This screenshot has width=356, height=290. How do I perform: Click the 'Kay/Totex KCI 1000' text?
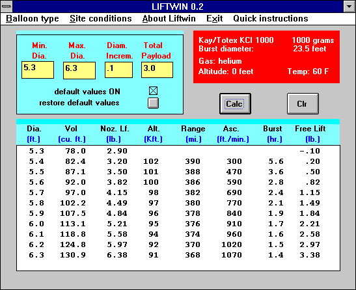(236, 40)
